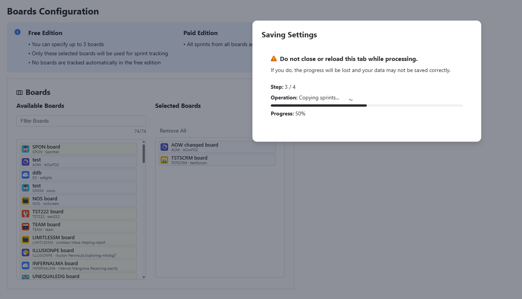Select the LIMITLESSM board row
This screenshot has height=299, width=522.
(x=78, y=240)
